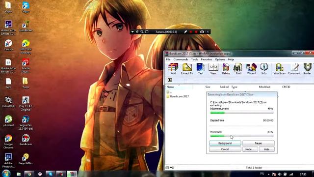Click the Help button in extraction dialog

click(x=266, y=149)
